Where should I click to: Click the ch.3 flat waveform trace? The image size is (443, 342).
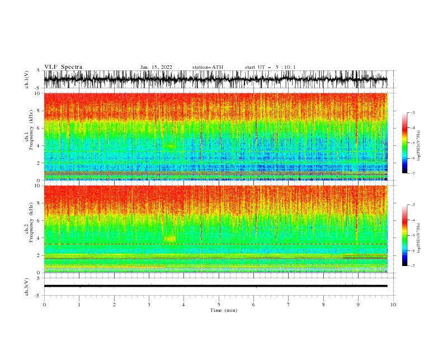(x=215, y=286)
